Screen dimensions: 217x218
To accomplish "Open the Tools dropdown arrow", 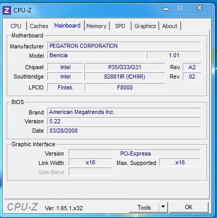I will (163, 207).
